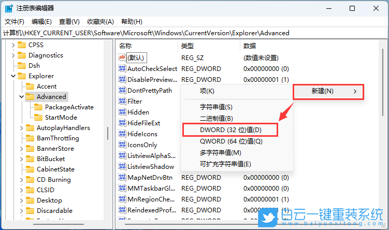Screen dimensions: 389x230
Task: Click the StartMode folder icon
Action: click(x=38, y=118)
